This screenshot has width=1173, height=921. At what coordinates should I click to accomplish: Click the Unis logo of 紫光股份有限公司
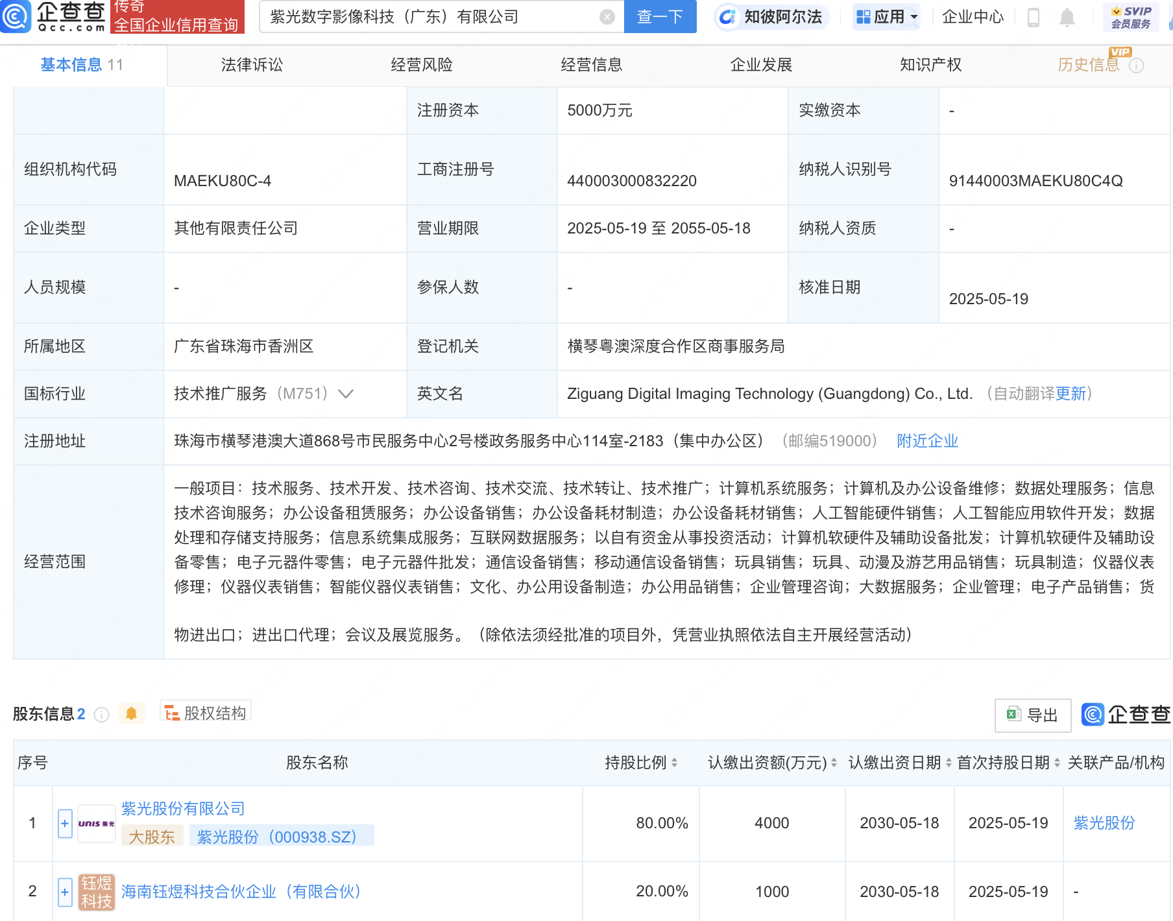[x=96, y=823]
